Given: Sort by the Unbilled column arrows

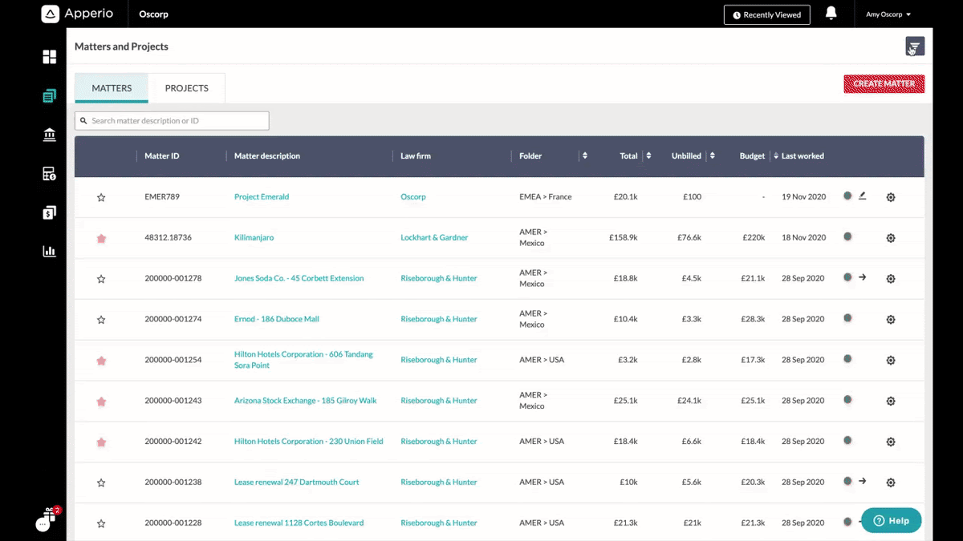Looking at the screenshot, I should coord(712,155).
